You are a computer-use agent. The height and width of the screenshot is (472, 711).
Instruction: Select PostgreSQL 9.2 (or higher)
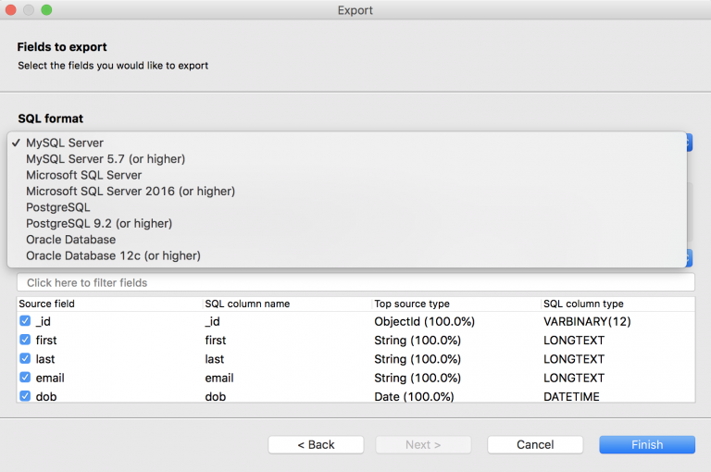point(99,223)
